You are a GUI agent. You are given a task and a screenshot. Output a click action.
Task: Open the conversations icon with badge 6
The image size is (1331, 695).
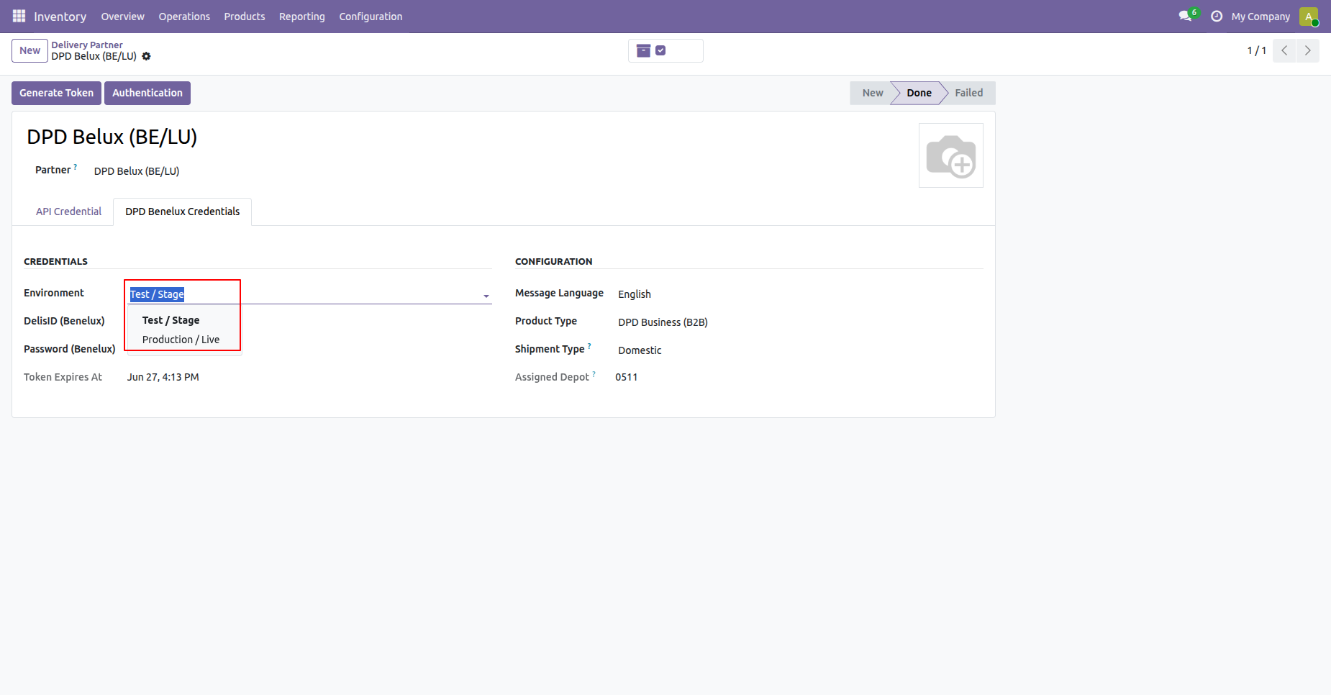[1188, 16]
